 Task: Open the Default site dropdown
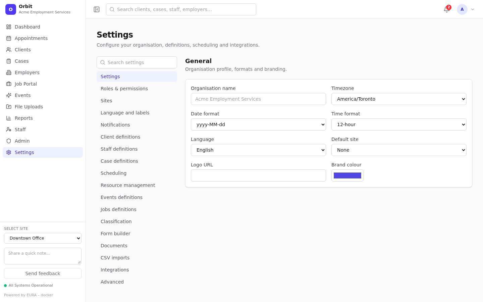tap(399, 150)
